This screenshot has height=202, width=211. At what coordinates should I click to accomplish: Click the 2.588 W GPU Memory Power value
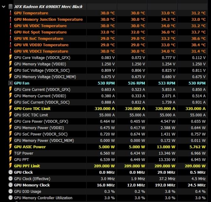click(x=168, y=128)
